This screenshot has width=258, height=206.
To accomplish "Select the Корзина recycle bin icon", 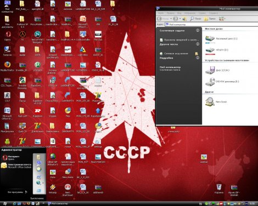I will 219,189.
